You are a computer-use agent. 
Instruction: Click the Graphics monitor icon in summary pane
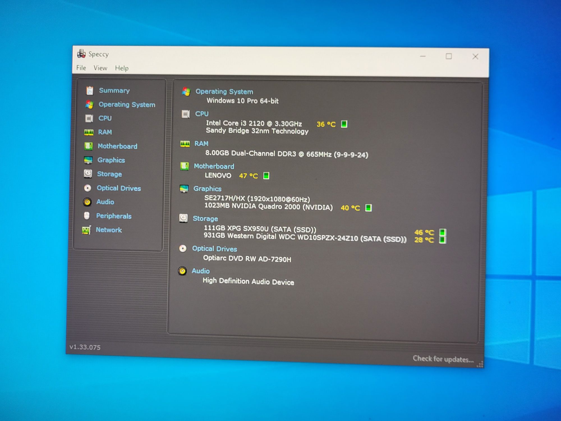point(184,189)
